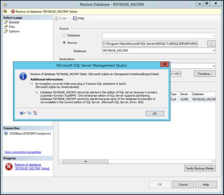The width and height of the screenshot is (224, 195).
Task: Click the scroll right arrow
Action: pos(213,161)
